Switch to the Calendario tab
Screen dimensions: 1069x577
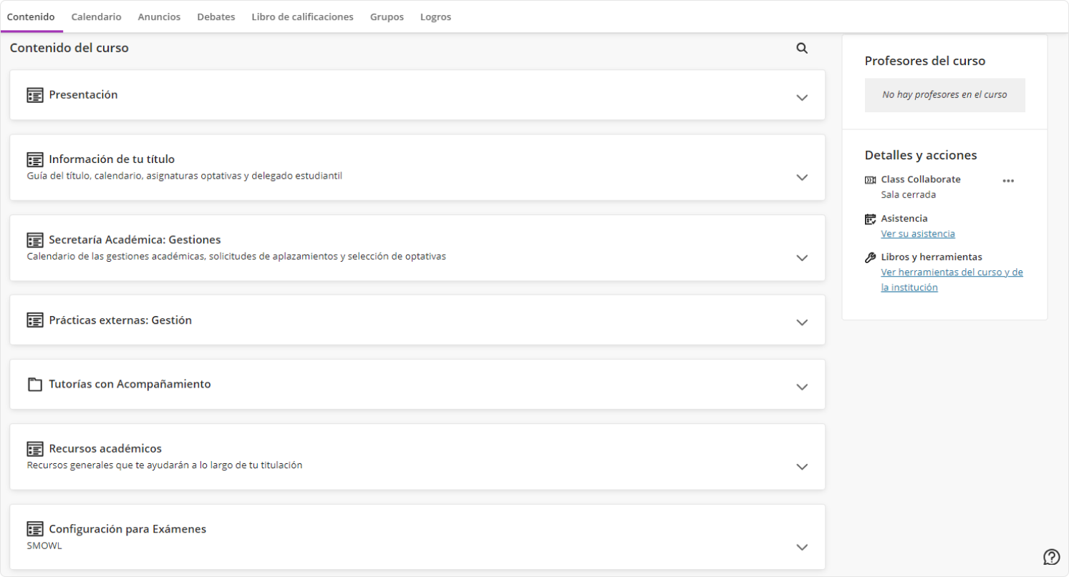96,17
